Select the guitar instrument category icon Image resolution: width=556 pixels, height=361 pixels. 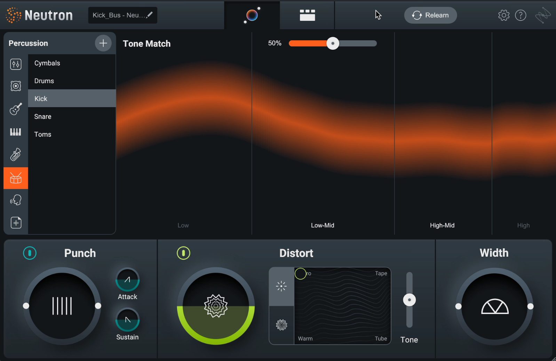tap(16, 109)
